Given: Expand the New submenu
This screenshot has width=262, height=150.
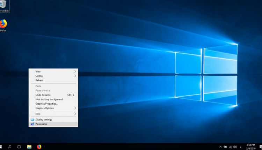Looking at the screenshot, I should 53,114.
